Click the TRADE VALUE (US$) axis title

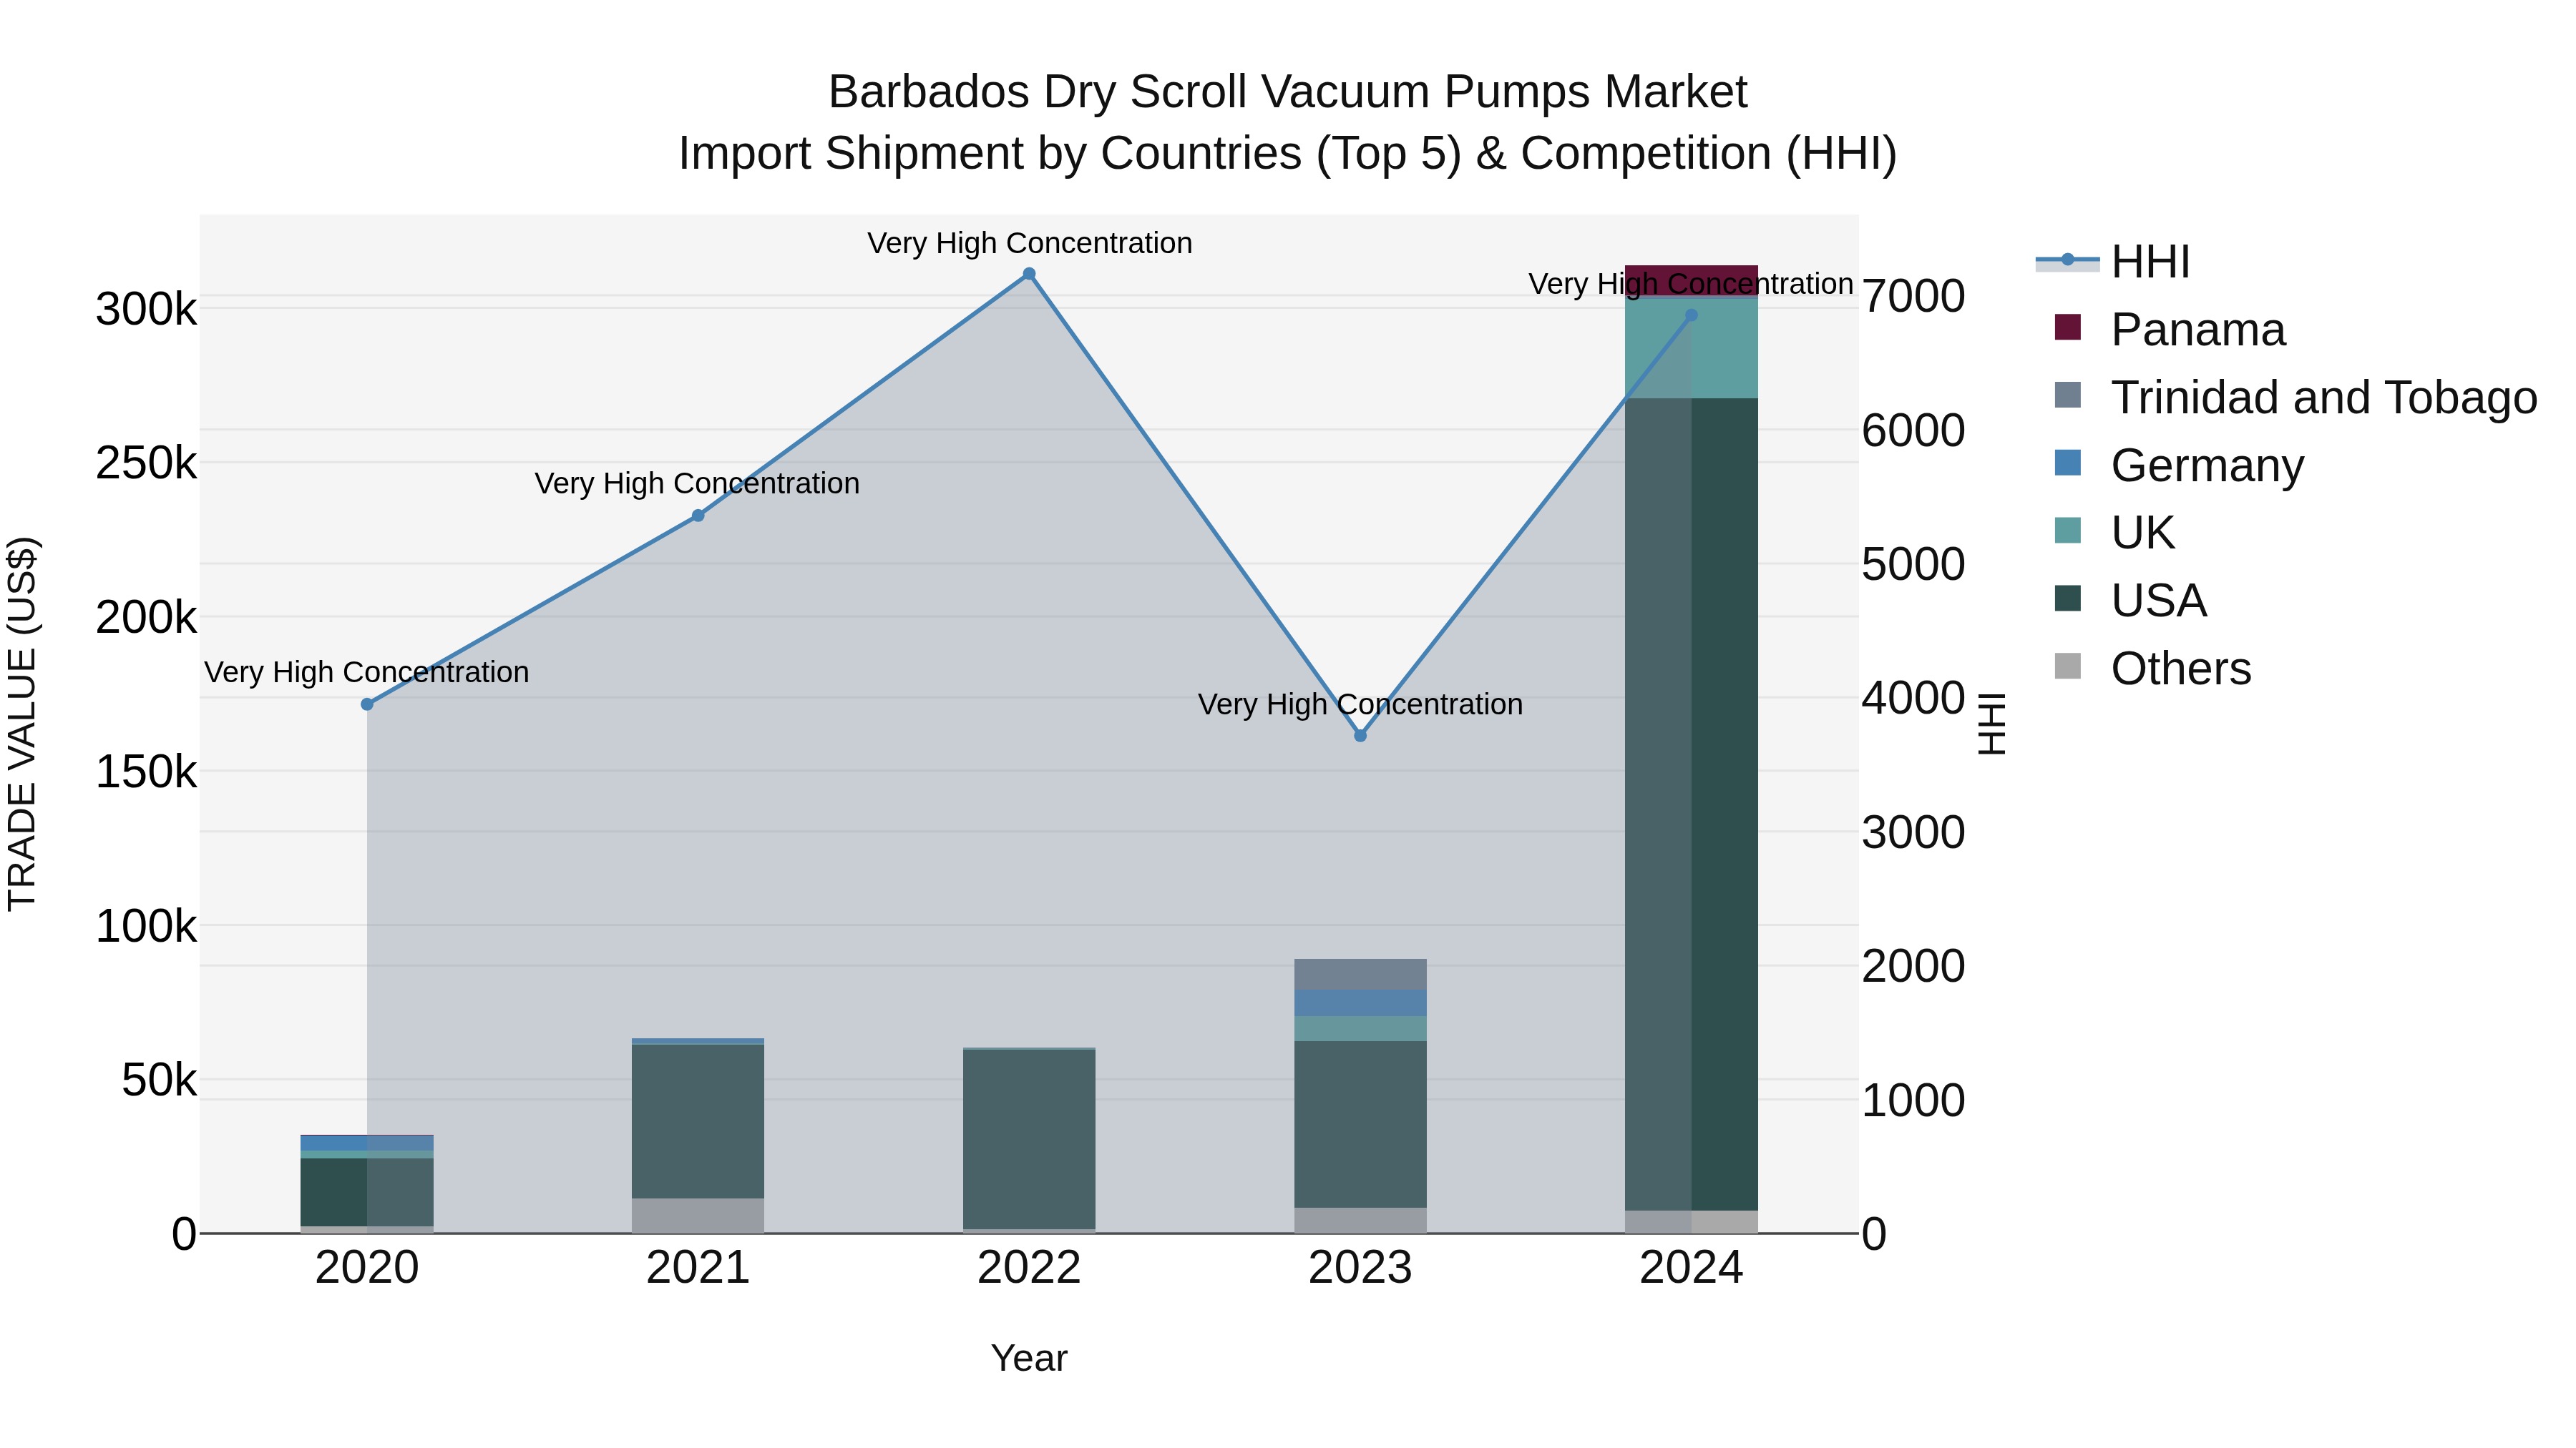(x=22, y=724)
